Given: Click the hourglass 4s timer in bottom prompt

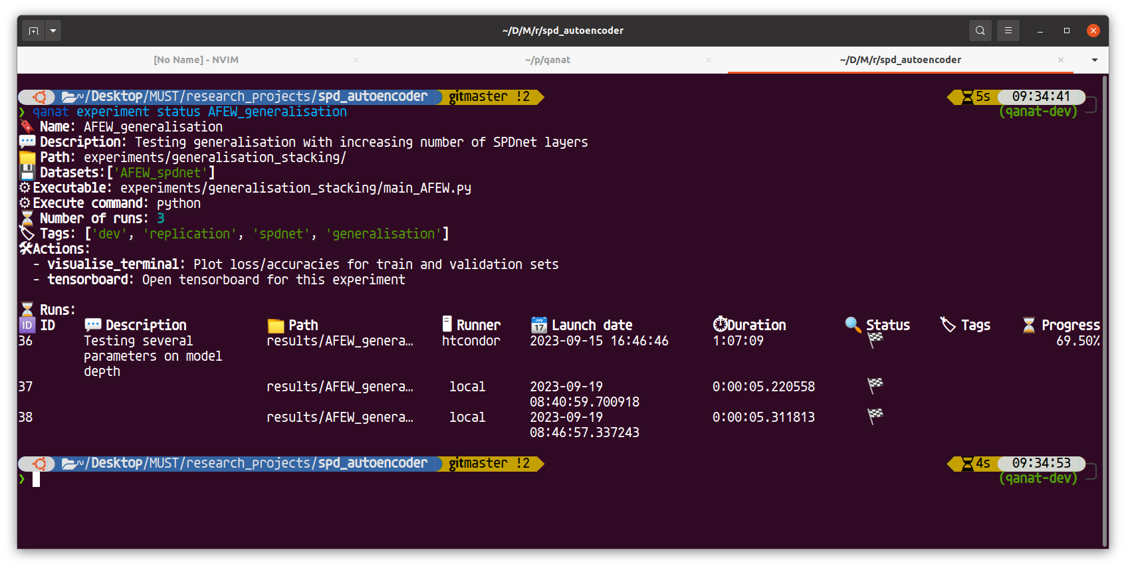Looking at the screenshot, I should point(976,464).
